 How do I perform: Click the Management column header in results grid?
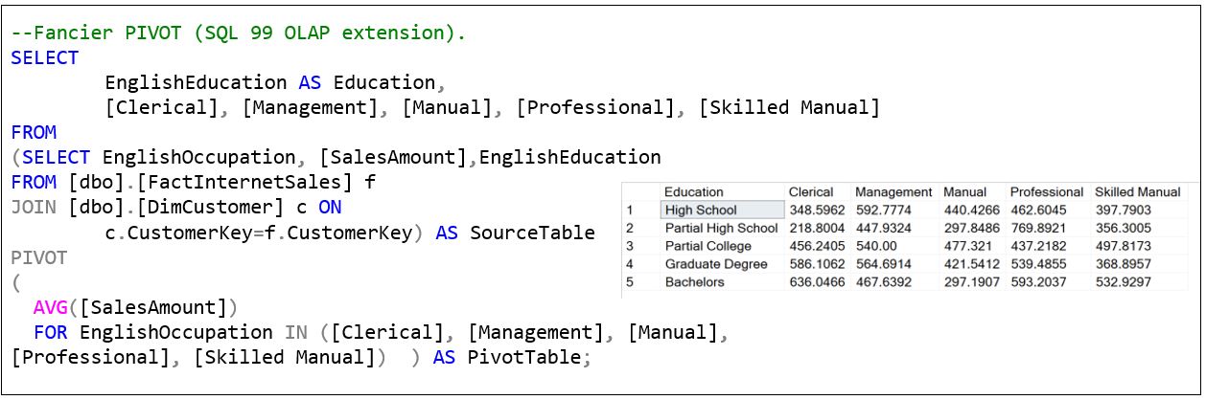coord(893,192)
